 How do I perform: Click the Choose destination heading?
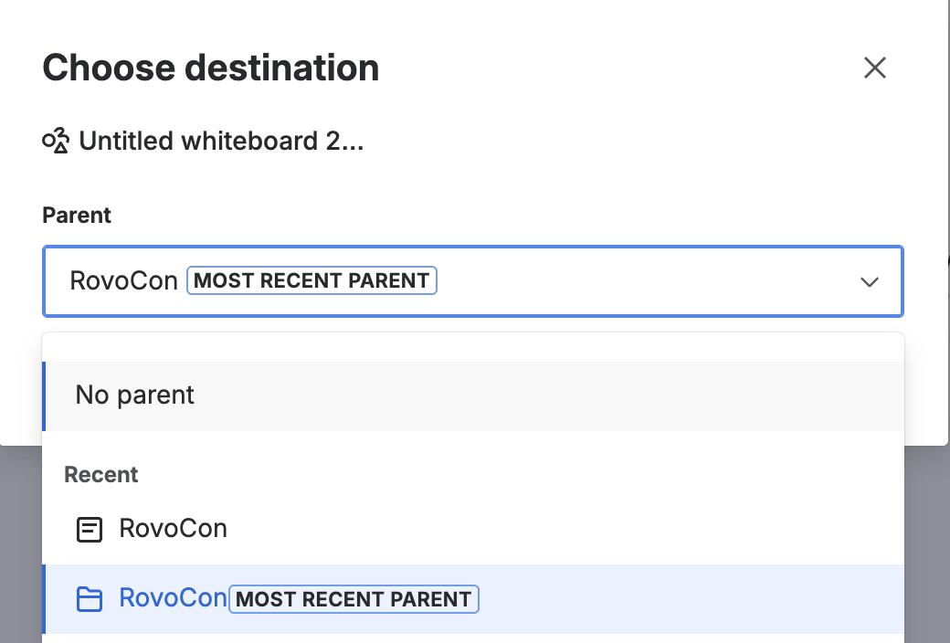[x=211, y=68]
